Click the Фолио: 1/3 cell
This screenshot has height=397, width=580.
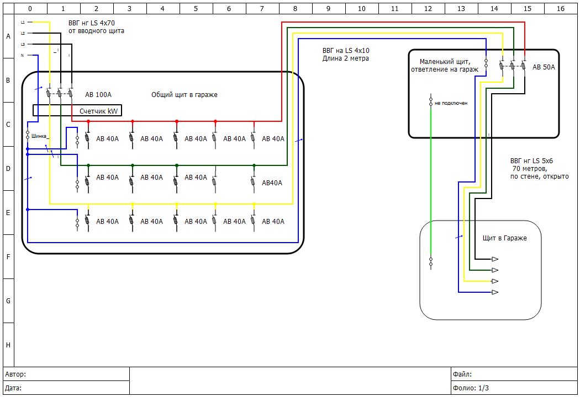(514, 388)
